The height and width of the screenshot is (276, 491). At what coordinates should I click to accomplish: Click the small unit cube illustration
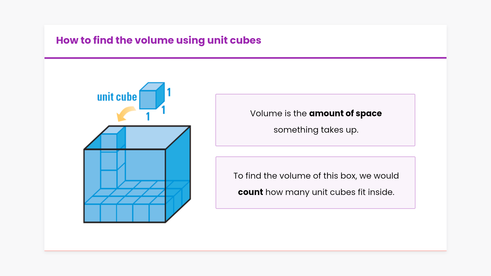pyautogui.click(x=151, y=96)
